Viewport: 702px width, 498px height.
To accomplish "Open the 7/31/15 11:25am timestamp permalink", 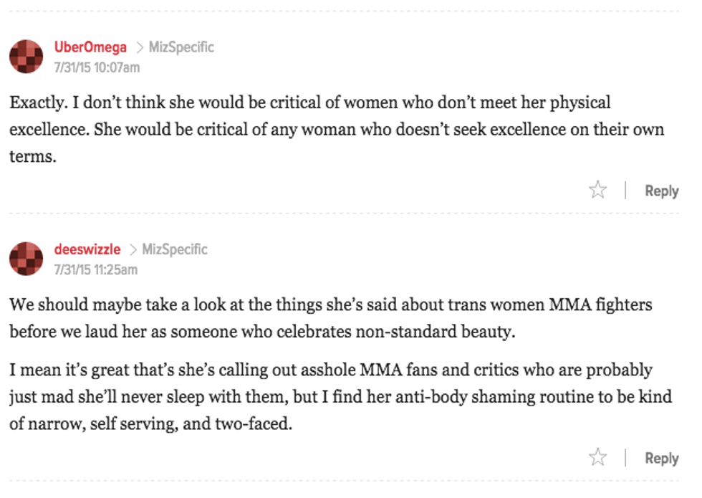I will pyautogui.click(x=96, y=269).
